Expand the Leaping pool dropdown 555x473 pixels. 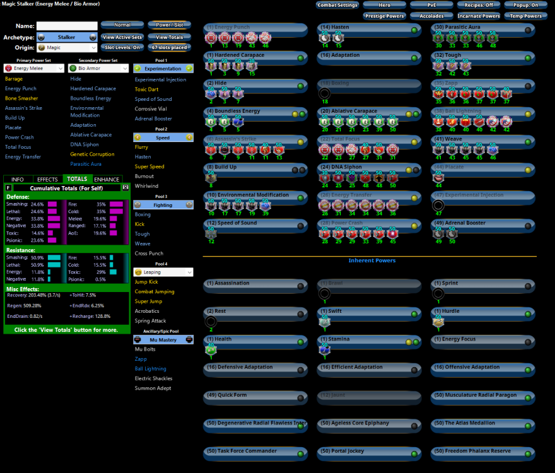pos(163,272)
